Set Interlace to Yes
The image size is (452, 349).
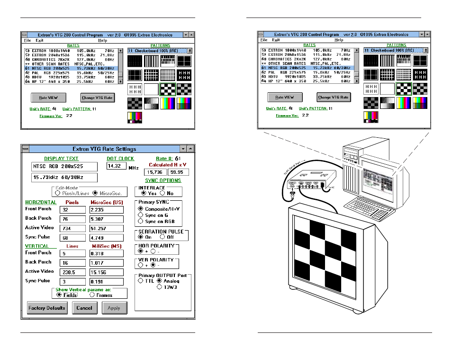(x=144, y=193)
